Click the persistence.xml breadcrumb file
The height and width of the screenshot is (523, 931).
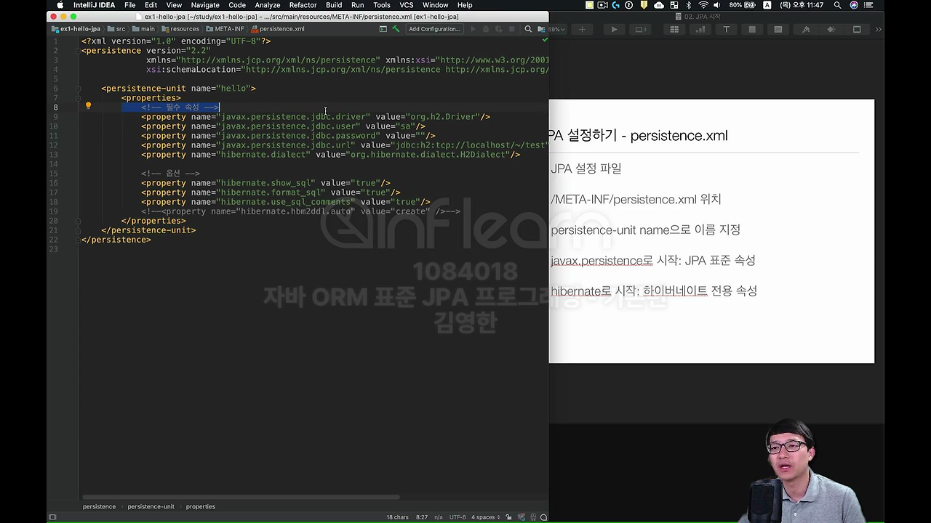coord(277,29)
